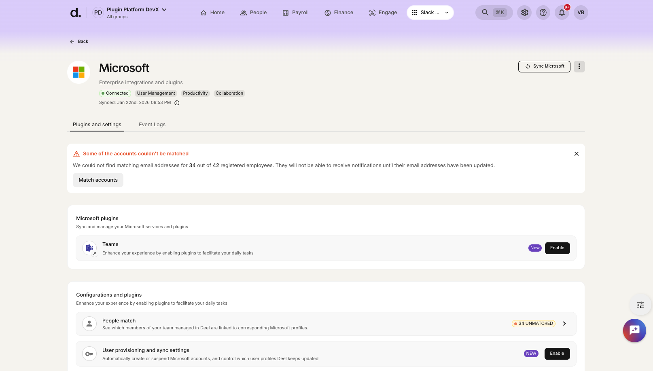Click the Sync Microsoft button

[x=544, y=66]
